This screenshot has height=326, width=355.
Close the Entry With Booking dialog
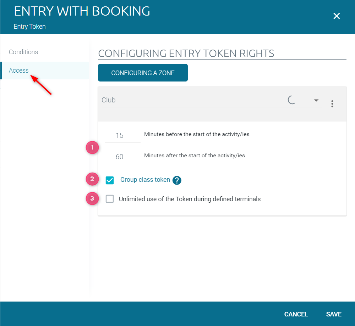[x=337, y=16]
